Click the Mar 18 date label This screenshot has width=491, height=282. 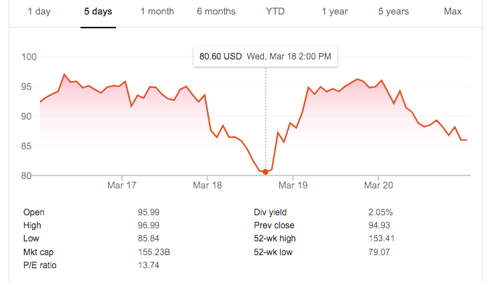pos(207,186)
